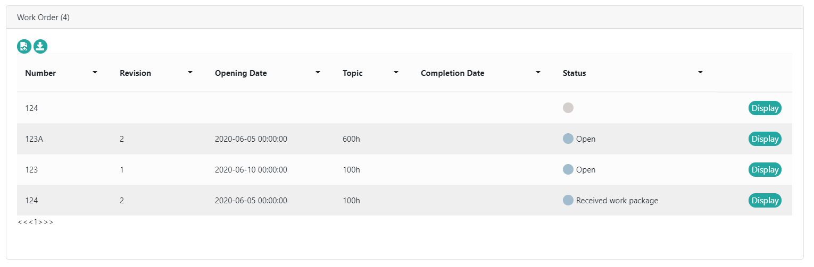Expand the Revision column filter arrow
Image resolution: width=814 pixels, height=267 pixels.
pos(190,73)
